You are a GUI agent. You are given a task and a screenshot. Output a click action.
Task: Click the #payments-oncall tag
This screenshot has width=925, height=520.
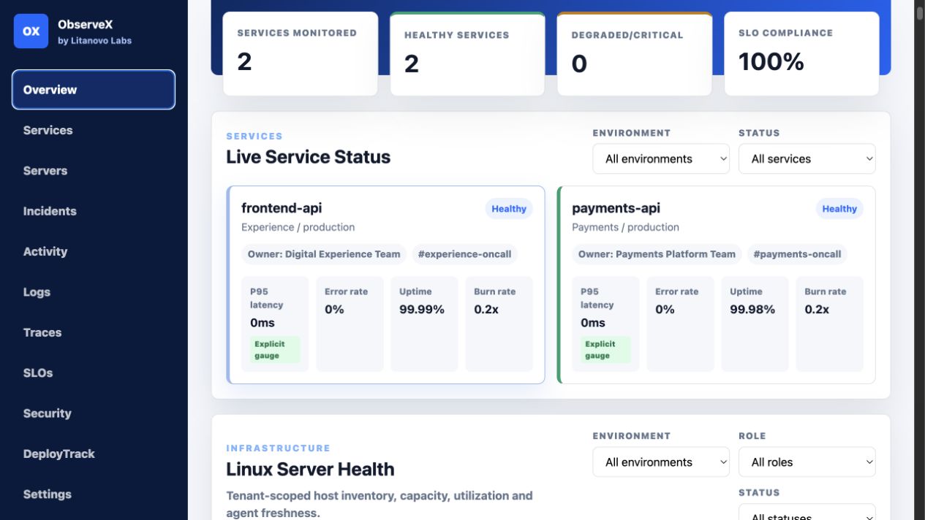click(797, 254)
